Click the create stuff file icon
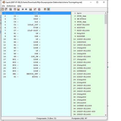The image size is (121, 121). [x=35, y=9]
